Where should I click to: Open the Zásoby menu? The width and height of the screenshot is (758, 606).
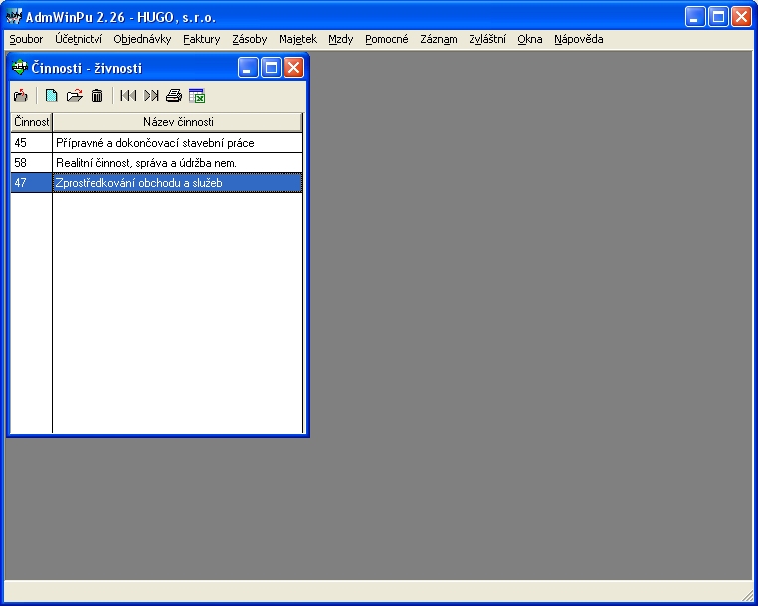pyautogui.click(x=250, y=39)
